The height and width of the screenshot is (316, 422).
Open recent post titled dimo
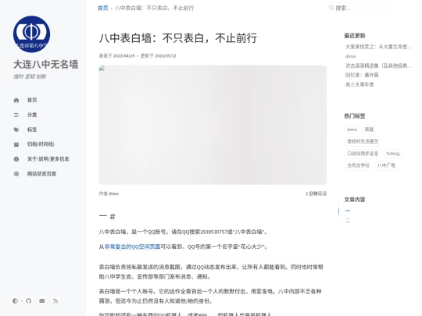coord(350,56)
